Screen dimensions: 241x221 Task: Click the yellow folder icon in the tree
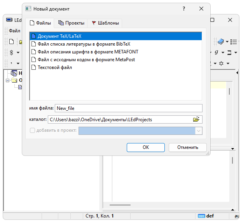(x=14, y=80)
